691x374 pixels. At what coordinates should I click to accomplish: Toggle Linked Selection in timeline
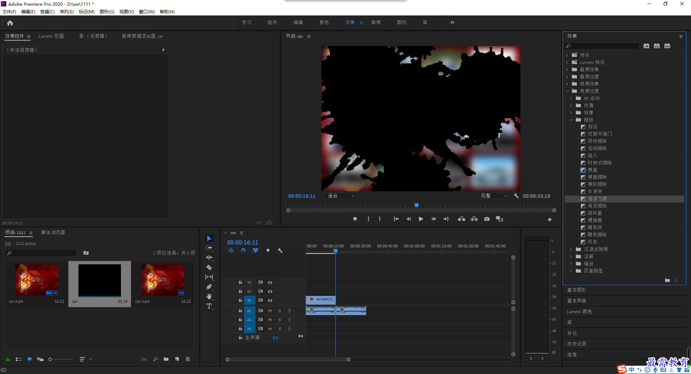pos(256,250)
